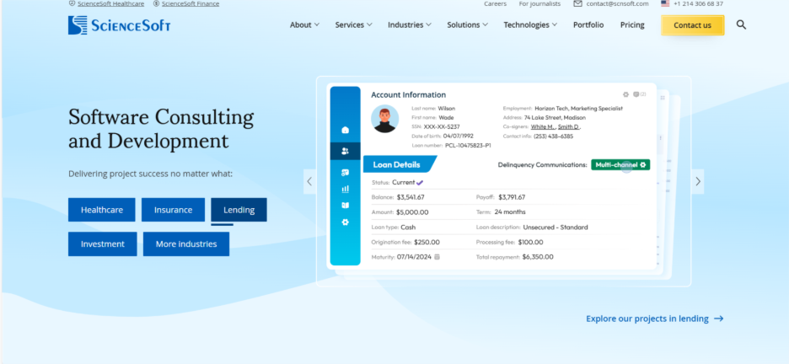Viewport: 789px width, 364px height.
Task: Expand the About dropdown menu
Action: tap(304, 25)
